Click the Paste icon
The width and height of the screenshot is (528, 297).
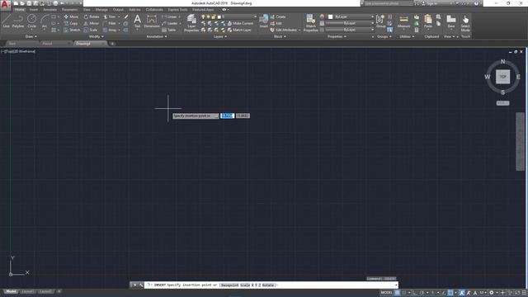(x=428, y=21)
